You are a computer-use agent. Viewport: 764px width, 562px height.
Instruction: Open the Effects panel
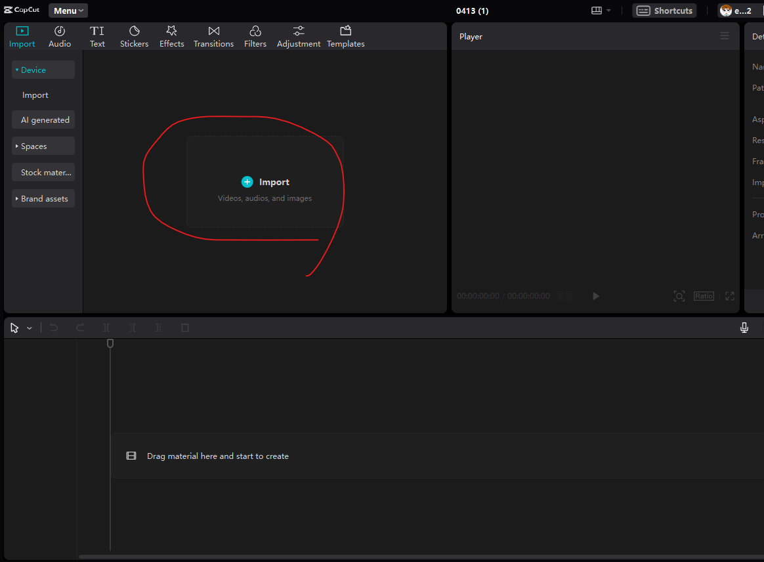(171, 37)
